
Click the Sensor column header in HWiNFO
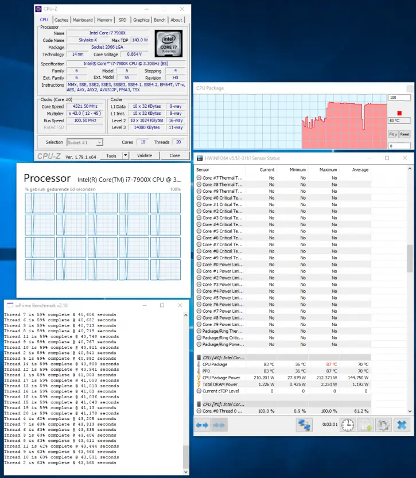click(x=203, y=169)
